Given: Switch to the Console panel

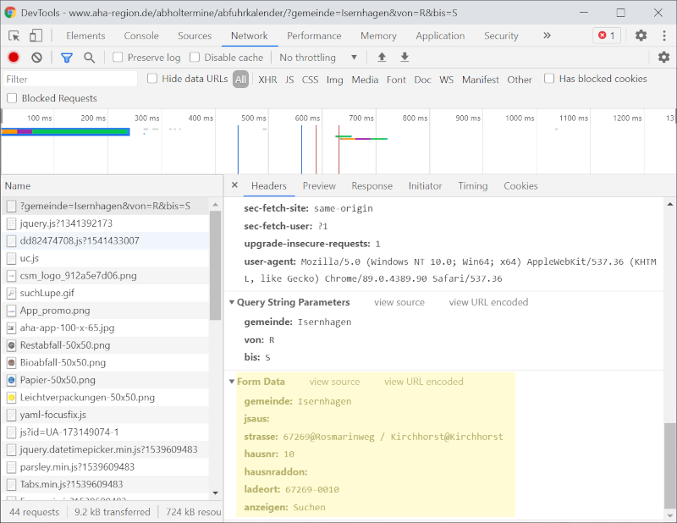Looking at the screenshot, I should [x=140, y=36].
